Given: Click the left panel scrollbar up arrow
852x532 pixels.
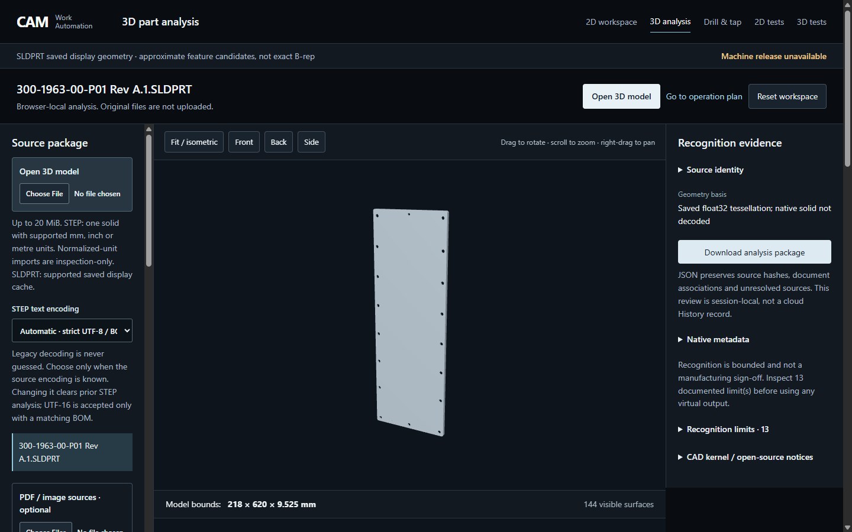Looking at the screenshot, I should 149,129.
